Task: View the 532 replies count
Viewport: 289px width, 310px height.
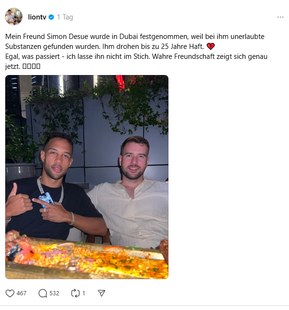Action: [55, 293]
